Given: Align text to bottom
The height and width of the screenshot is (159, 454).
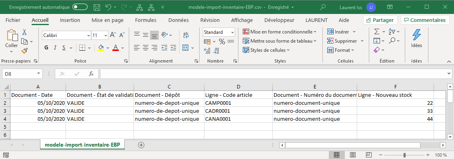Looking at the screenshot, I should (x=155, y=35).
